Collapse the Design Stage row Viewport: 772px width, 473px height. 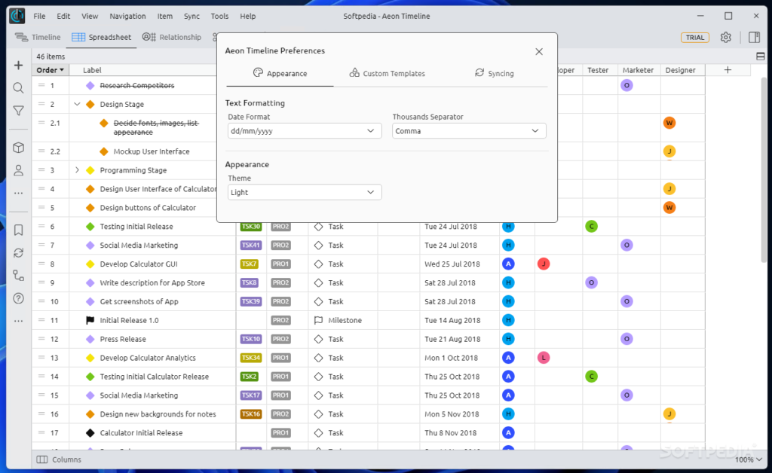[x=77, y=105]
